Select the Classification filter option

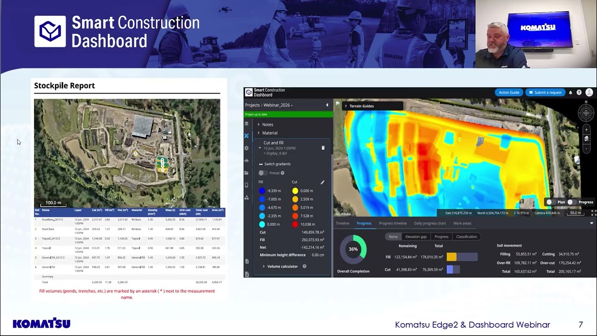[x=466, y=237]
